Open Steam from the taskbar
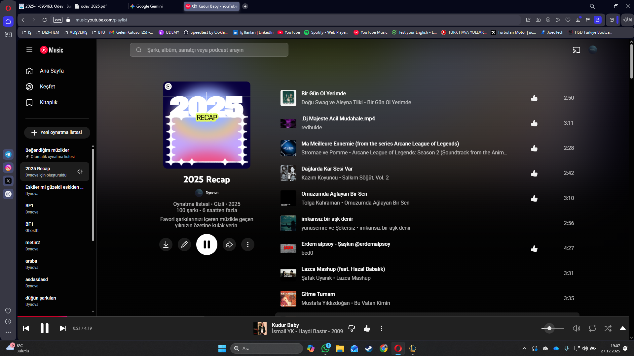 369,348
